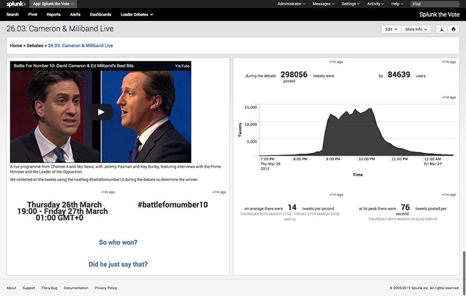The height and width of the screenshot is (296, 466).
Task: Click the tweets area chart peak
Action: (370, 110)
